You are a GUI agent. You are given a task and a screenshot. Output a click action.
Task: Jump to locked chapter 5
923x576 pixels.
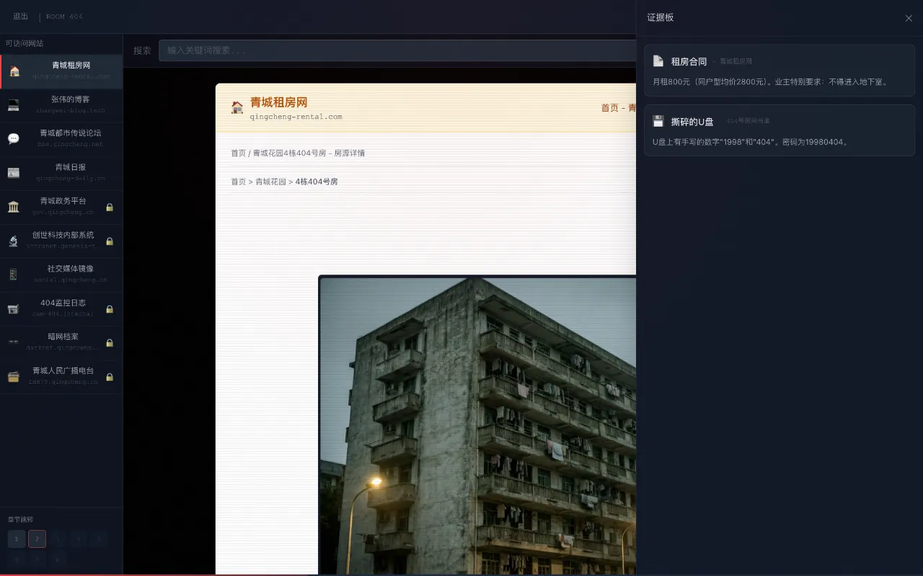click(99, 539)
